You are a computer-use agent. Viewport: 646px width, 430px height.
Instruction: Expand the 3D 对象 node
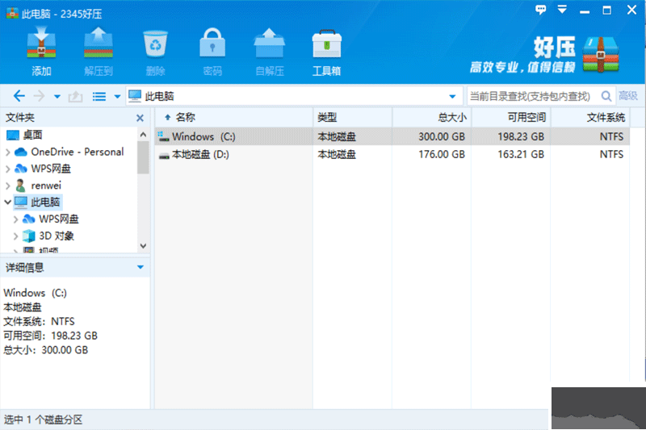[15, 236]
